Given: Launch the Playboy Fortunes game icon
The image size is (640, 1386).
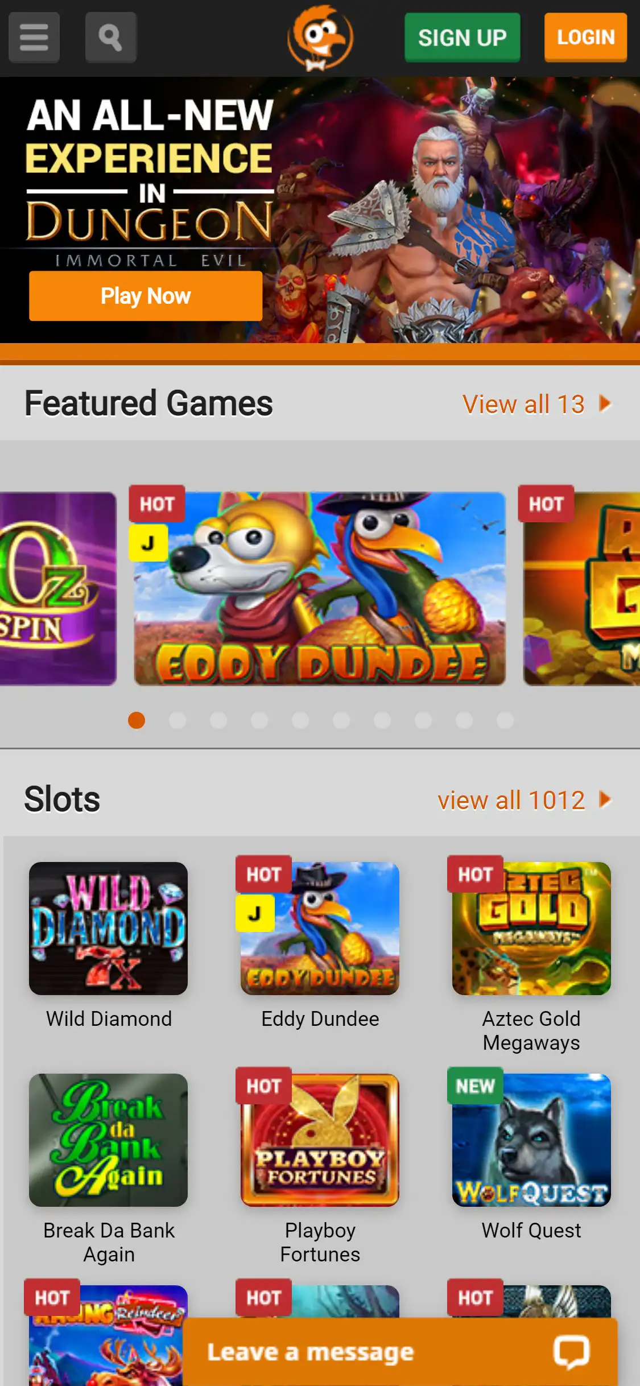Looking at the screenshot, I should coord(320,1140).
